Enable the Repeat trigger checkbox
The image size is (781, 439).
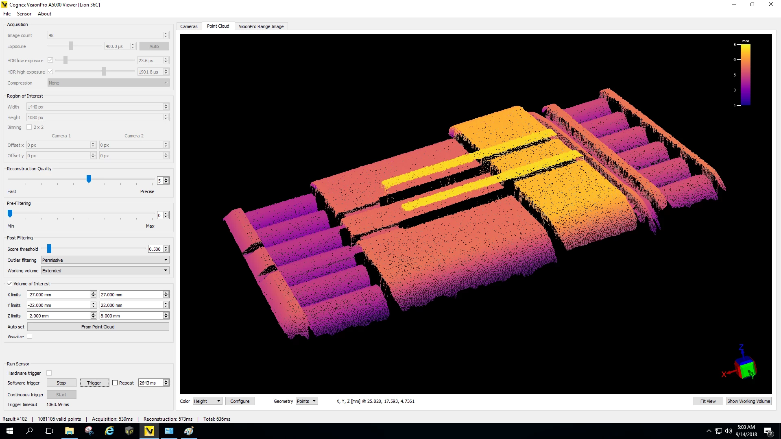(114, 383)
